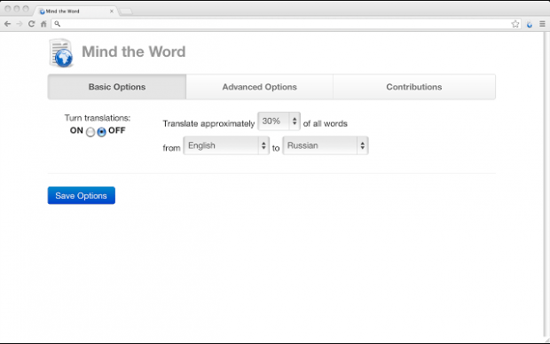Click the Mind the Word globe logo
Viewport: 550px width, 344px height.
[61, 53]
